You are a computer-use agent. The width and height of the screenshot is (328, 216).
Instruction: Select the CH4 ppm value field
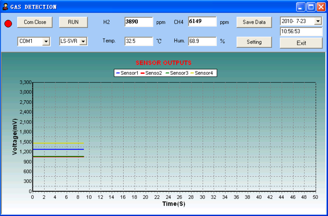click(202, 22)
